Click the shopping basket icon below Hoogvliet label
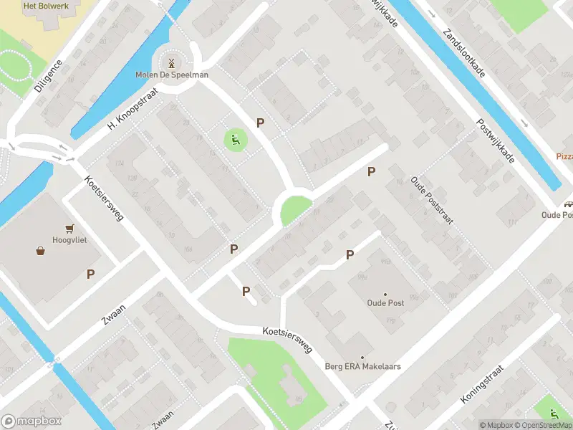The width and height of the screenshot is (573, 430). click(x=41, y=251)
